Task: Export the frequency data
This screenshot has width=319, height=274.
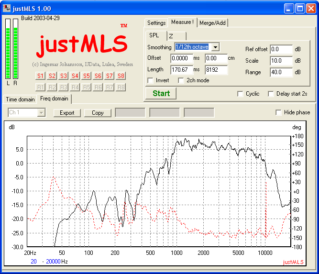Action: click(67, 113)
